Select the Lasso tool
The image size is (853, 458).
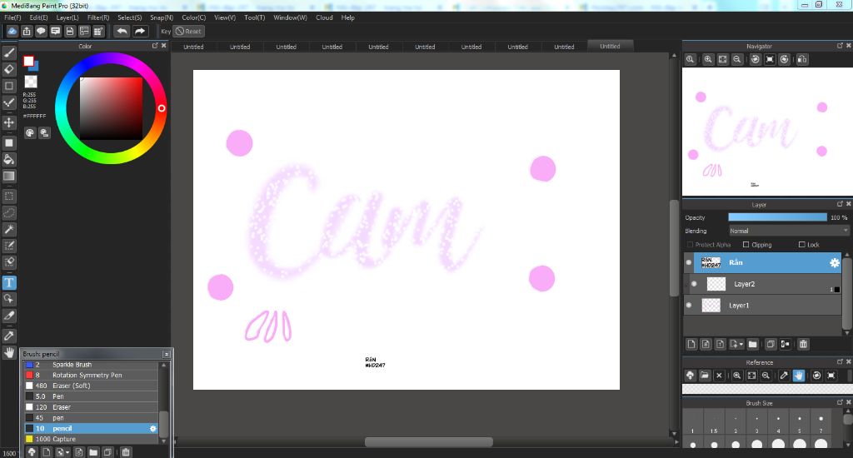9,212
